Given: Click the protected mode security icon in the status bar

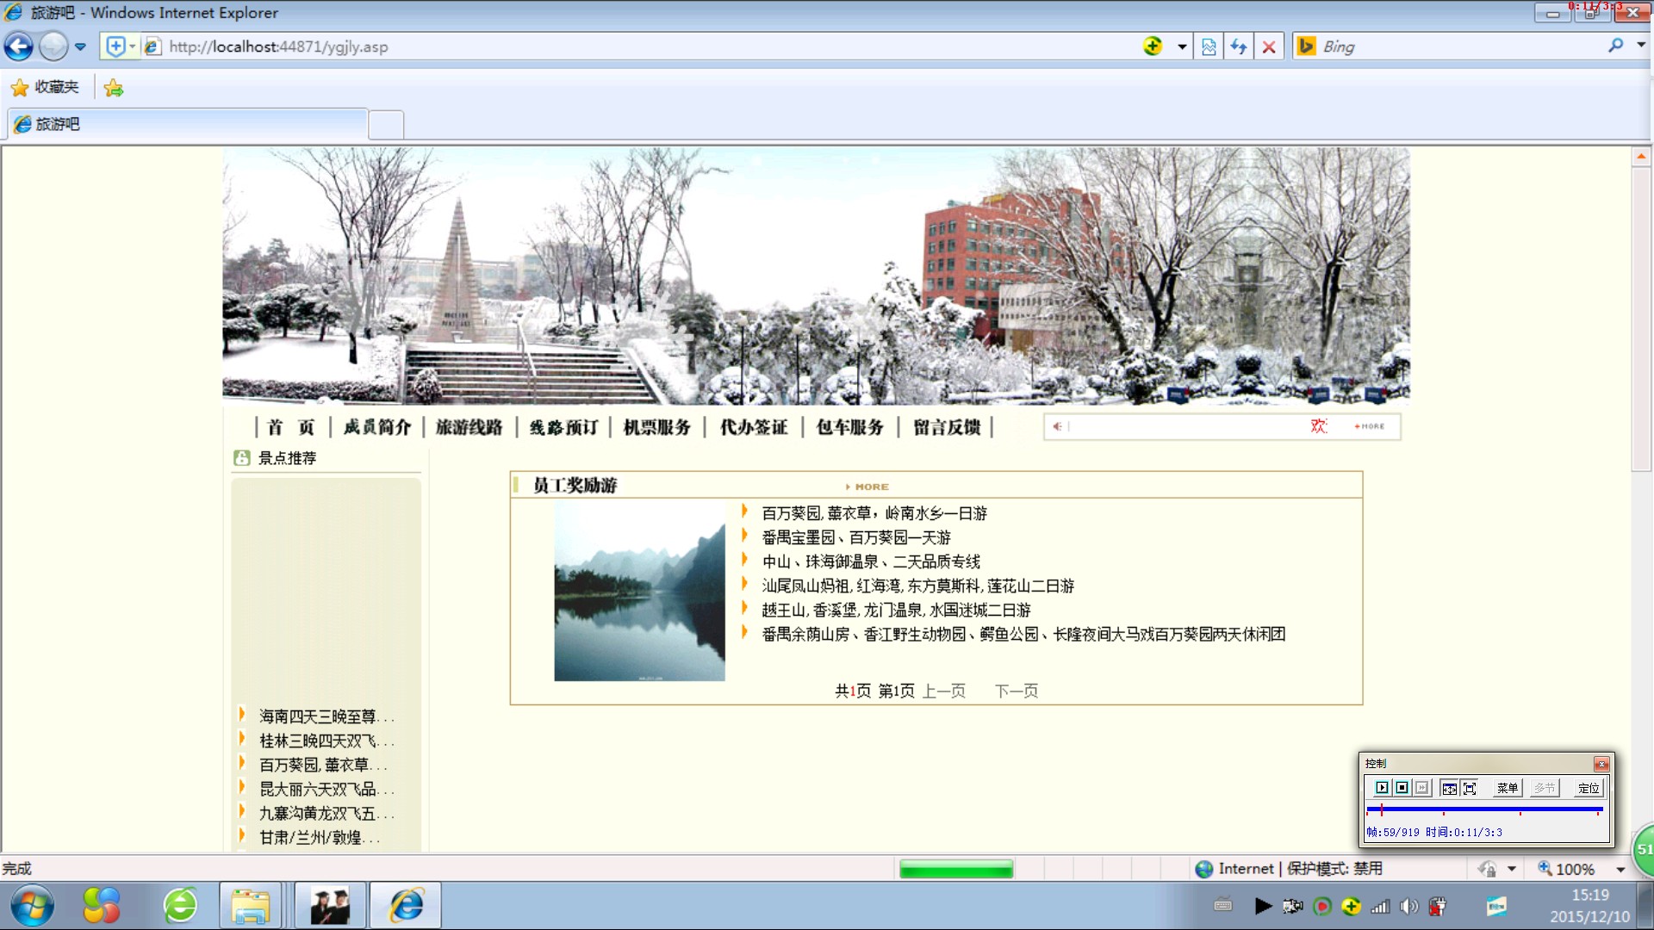Looking at the screenshot, I should point(1487,869).
